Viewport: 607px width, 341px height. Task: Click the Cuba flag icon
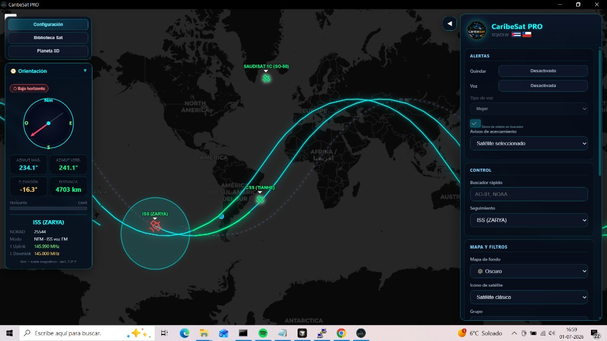pos(516,34)
